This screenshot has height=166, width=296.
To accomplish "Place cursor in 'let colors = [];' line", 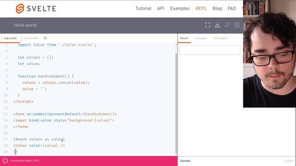I will click(36, 57).
